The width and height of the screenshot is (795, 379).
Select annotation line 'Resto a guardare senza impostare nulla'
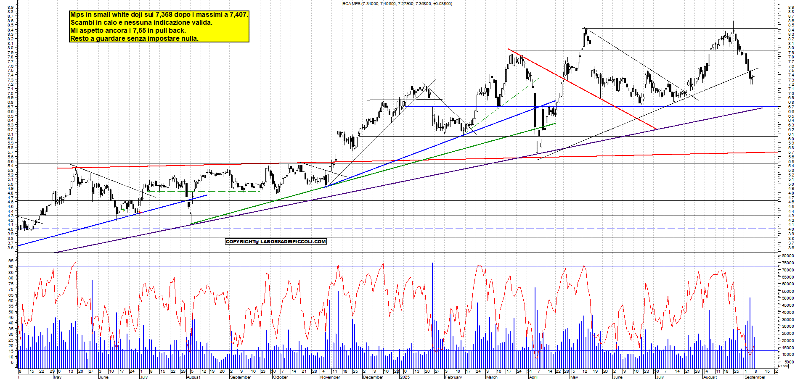[x=134, y=38]
